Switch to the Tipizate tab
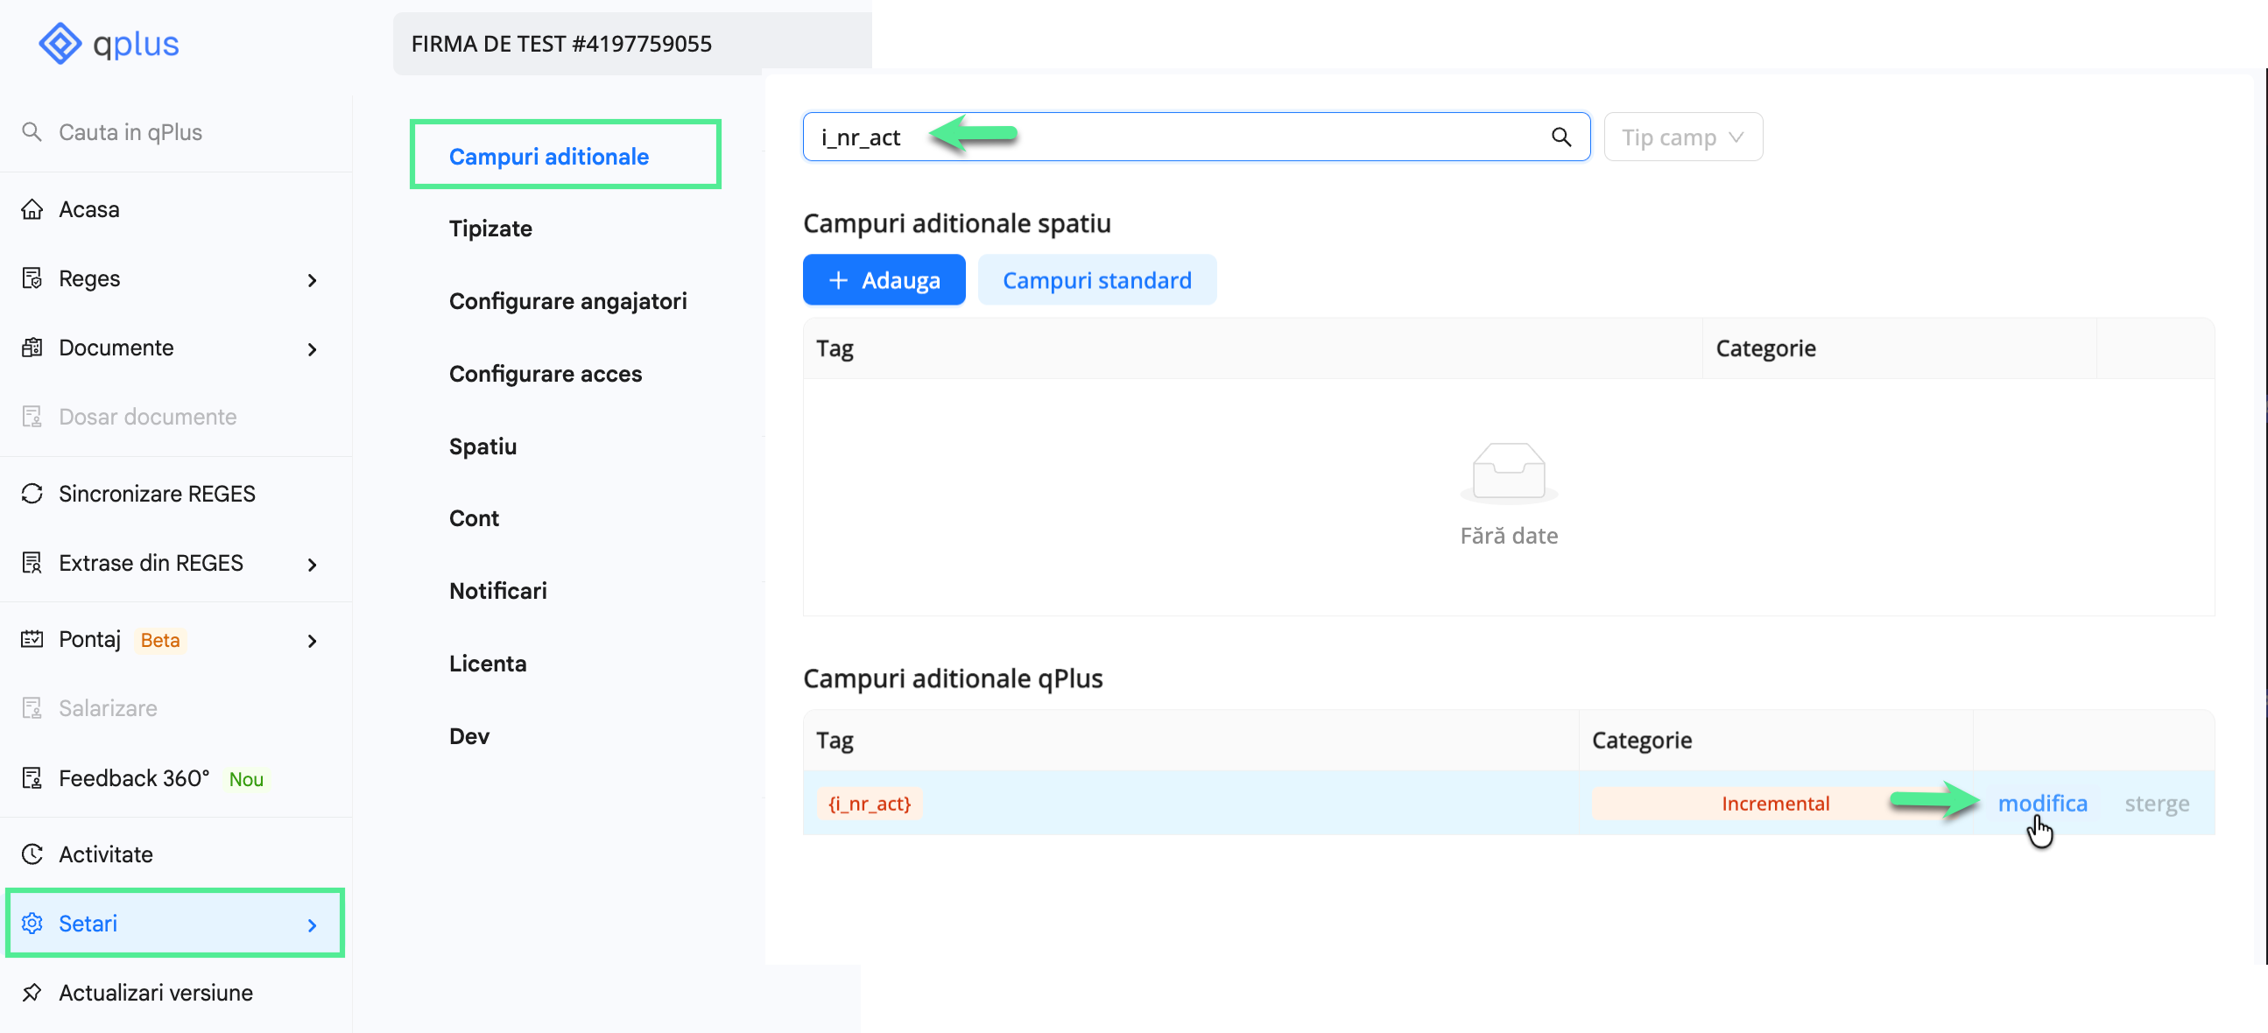 [x=490, y=228]
